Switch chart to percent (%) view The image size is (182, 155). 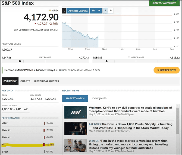click(111, 11)
